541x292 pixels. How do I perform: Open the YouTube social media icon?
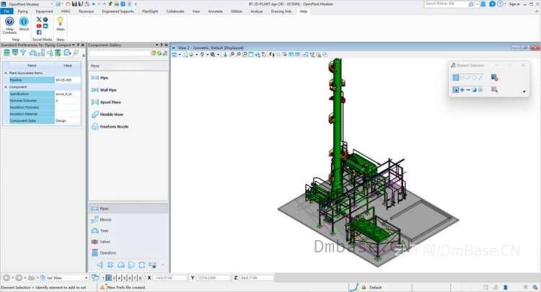(39, 26)
